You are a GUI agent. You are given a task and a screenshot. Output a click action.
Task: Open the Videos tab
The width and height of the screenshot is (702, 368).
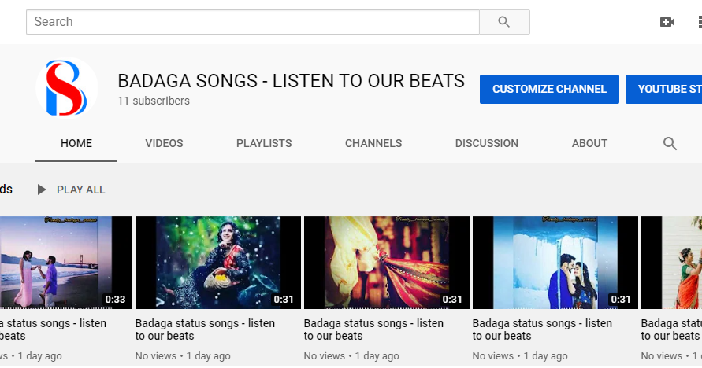(x=164, y=143)
